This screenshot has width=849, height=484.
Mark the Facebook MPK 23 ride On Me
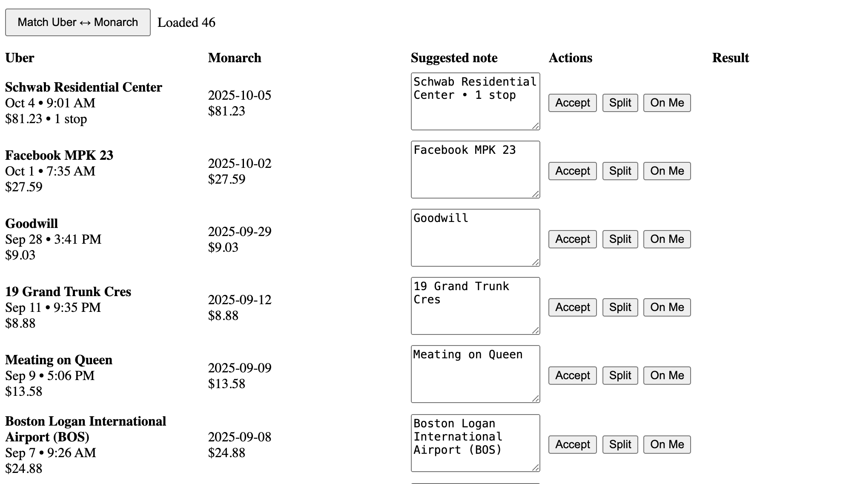667,171
